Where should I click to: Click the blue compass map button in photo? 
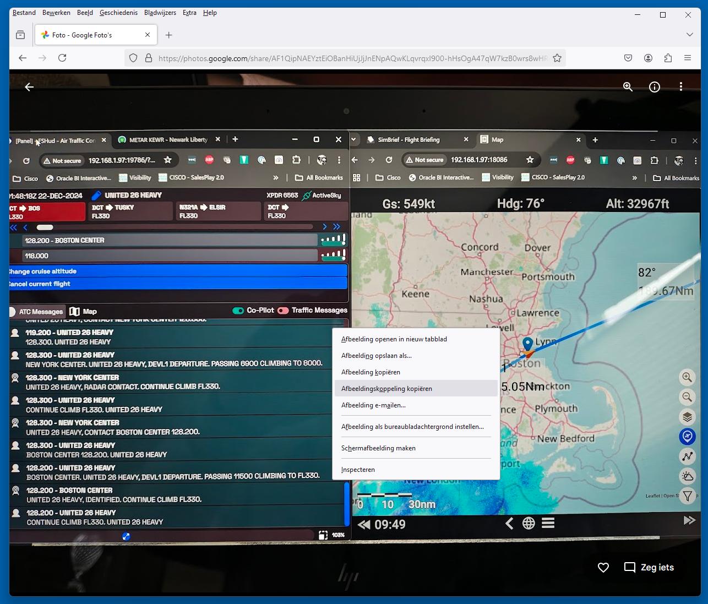[x=687, y=437]
